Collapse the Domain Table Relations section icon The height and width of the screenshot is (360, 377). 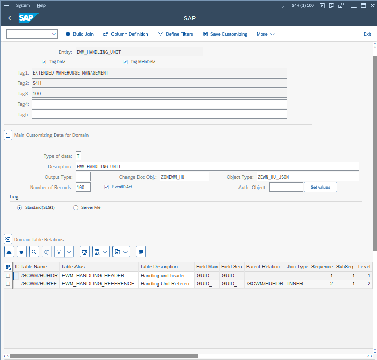8,239
